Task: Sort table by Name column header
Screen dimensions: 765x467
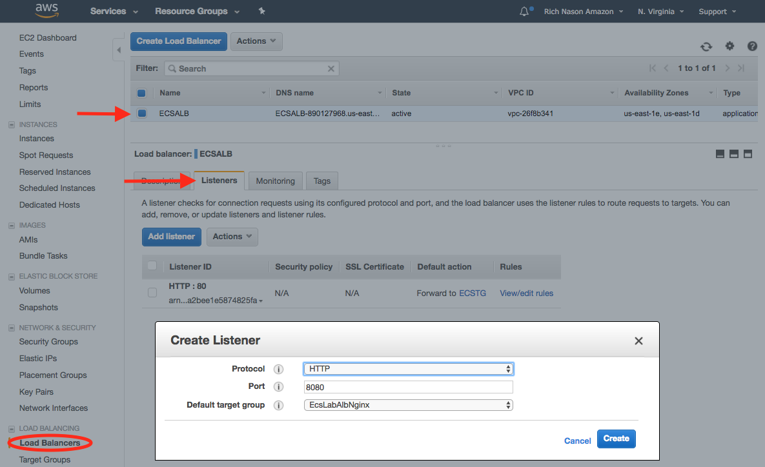Action: click(x=213, y=93)
